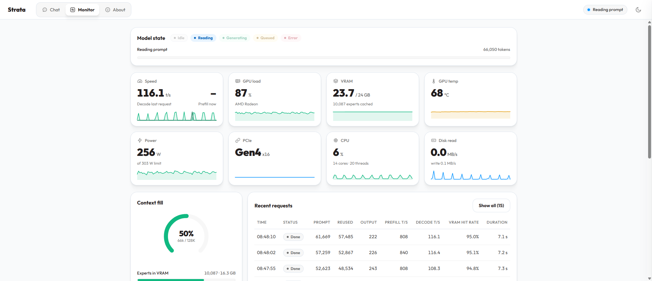This screenshot has width=652, height=281.
Task: Click the Power lightning bolt icon
Action: [140, 141]
